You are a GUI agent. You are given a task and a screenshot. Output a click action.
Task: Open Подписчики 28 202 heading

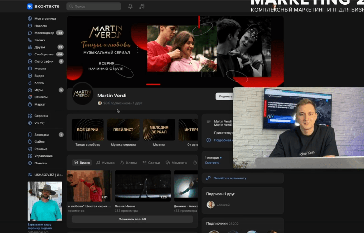coord(222,224)
